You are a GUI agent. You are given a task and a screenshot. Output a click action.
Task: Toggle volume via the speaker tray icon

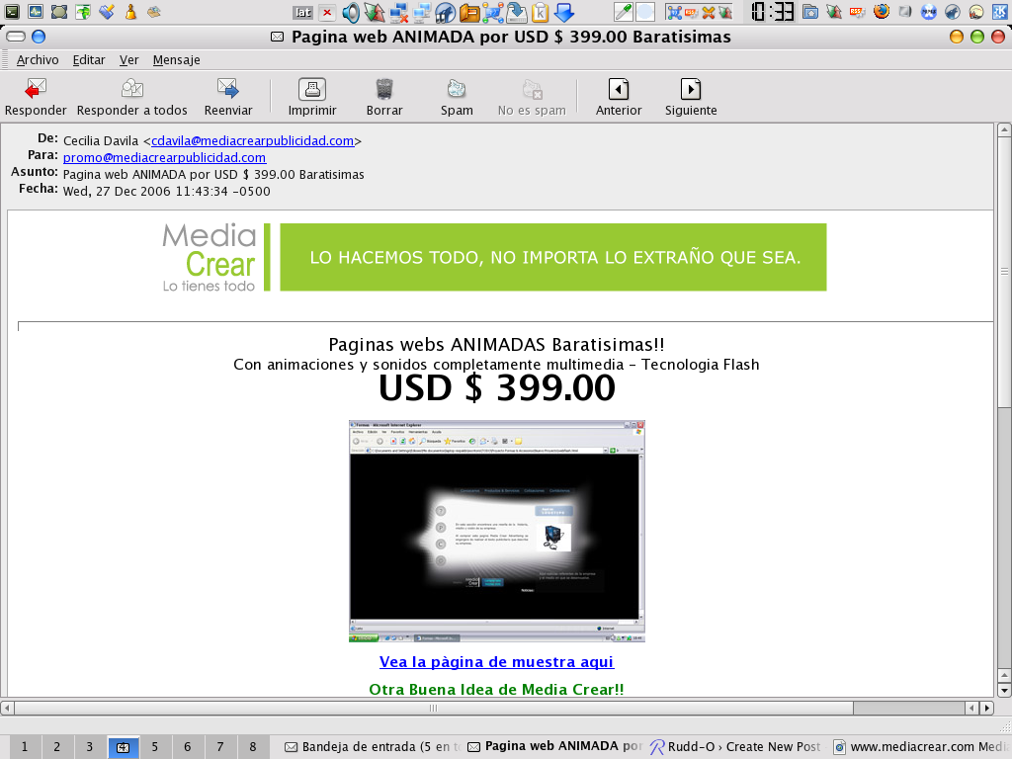pyautogui.click(x=351, y=11)
